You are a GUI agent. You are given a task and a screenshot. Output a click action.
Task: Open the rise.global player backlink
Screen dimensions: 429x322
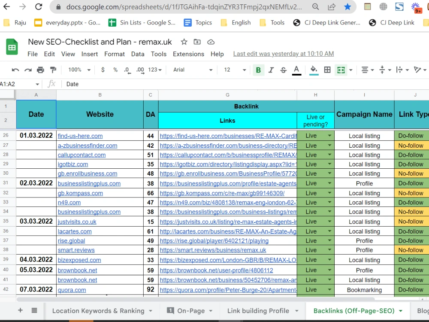214,241
